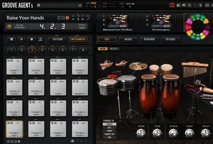Select the MAIN sub-tab
The image size is (213, 144).
pyautogui.click(x=103, y=49)
